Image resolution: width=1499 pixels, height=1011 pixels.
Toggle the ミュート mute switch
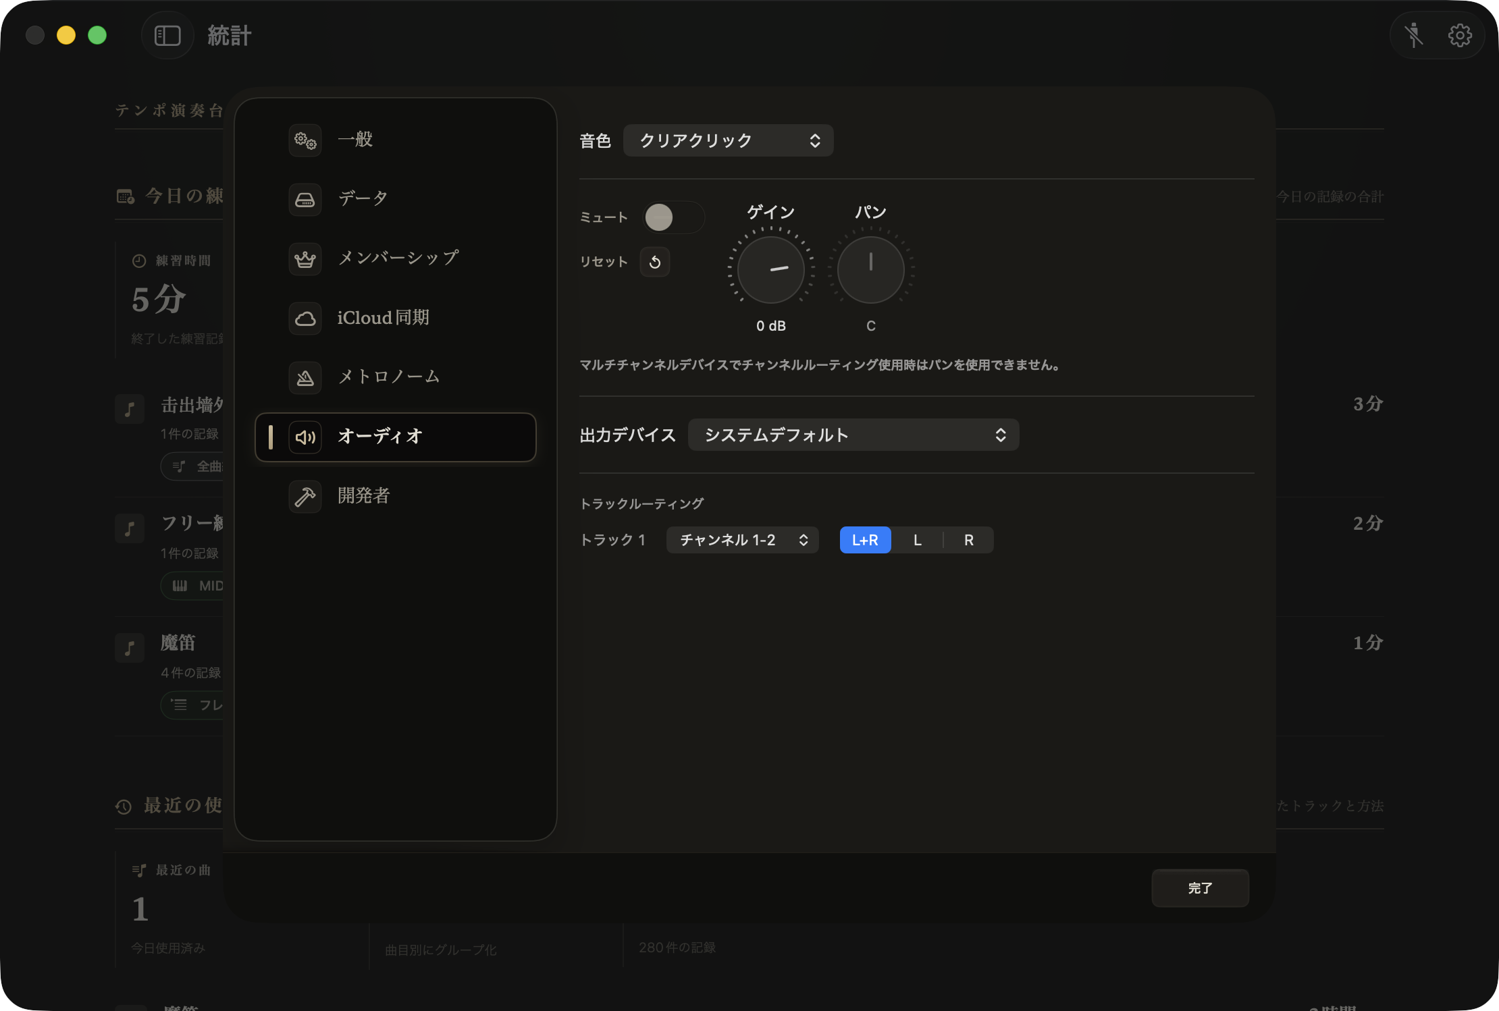673,217
